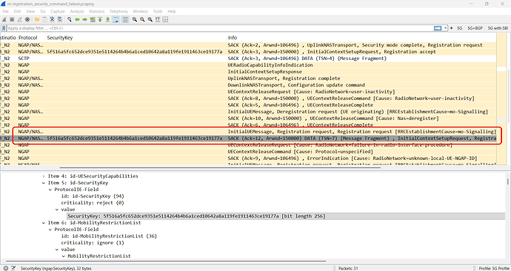The image size is (511, 271).
Task: Sort by the Protocol column header
Action: coord(31,38)
